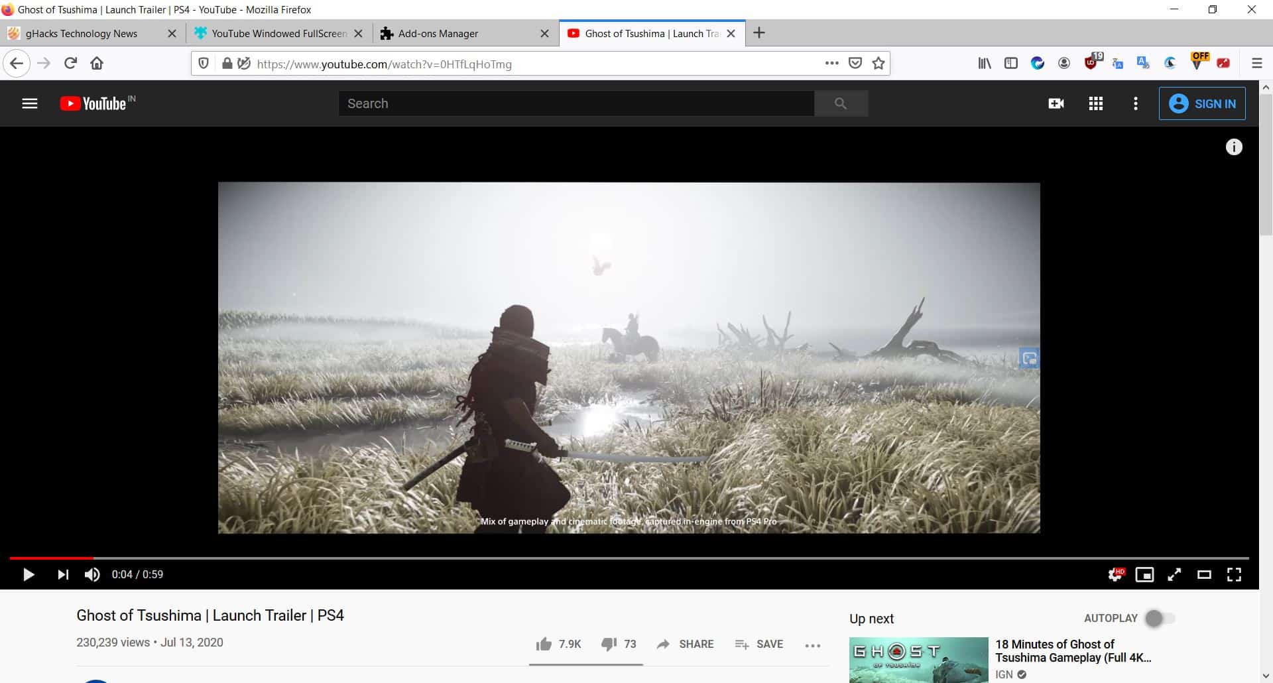This screenshot has width=1273, height=683.
Task: Open the Firefox home page
Action: [x=97, y=64]
